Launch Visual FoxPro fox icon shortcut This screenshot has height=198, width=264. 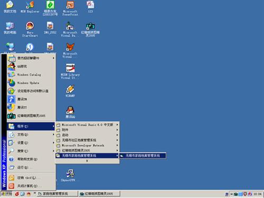tap(70, 50)
